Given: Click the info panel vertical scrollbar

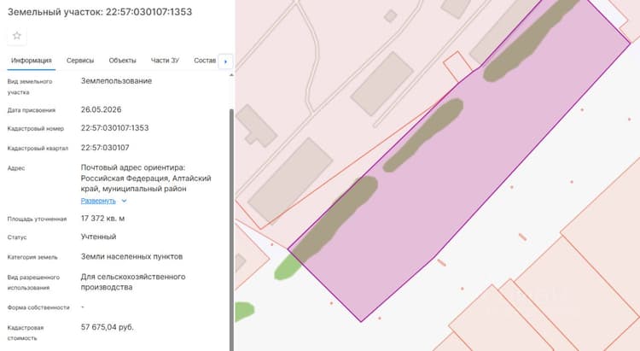Looking at the screenshot, I should pos(231,229).
